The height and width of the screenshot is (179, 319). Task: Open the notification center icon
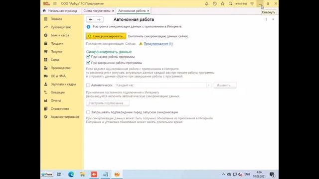pyautogui.click(x=272, y=175)
